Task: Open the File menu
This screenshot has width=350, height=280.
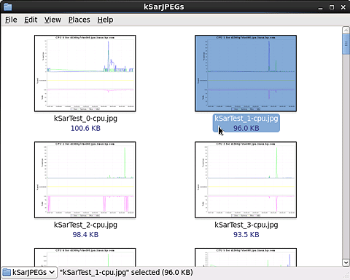Action: pyautogui.click(x=11, y=20)
